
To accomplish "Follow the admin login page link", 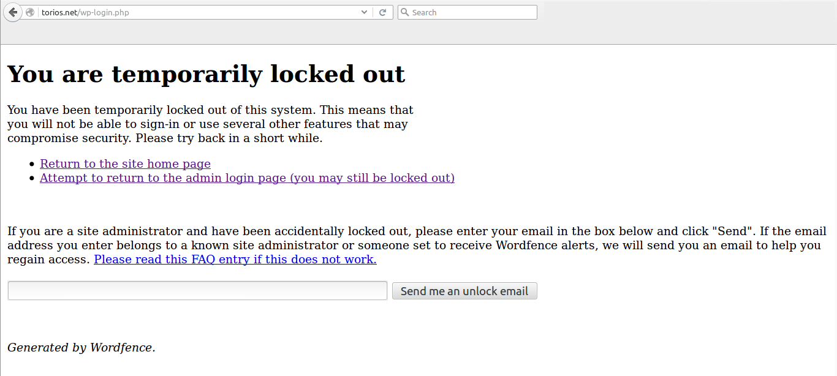I will (x=247, y=178).
